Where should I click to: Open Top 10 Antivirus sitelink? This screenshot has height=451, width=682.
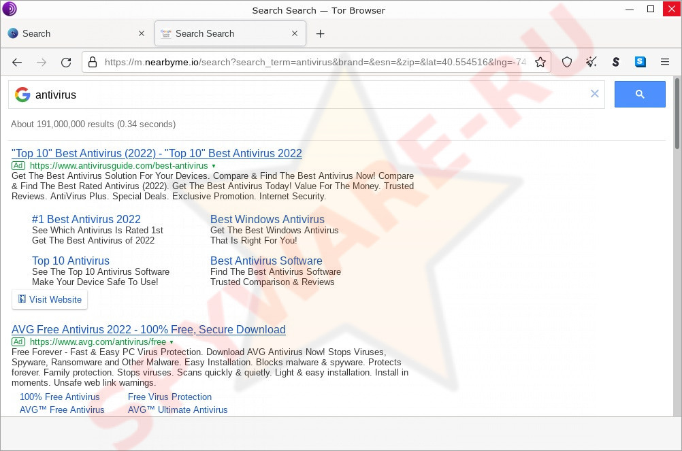click(71, 261)
